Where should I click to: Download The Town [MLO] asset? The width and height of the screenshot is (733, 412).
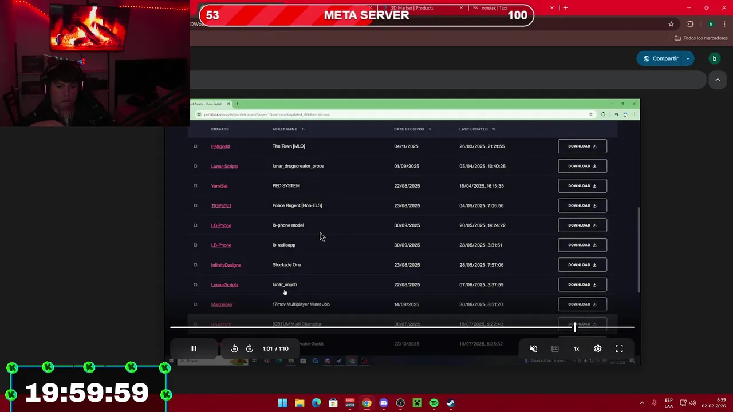point(582,146)
